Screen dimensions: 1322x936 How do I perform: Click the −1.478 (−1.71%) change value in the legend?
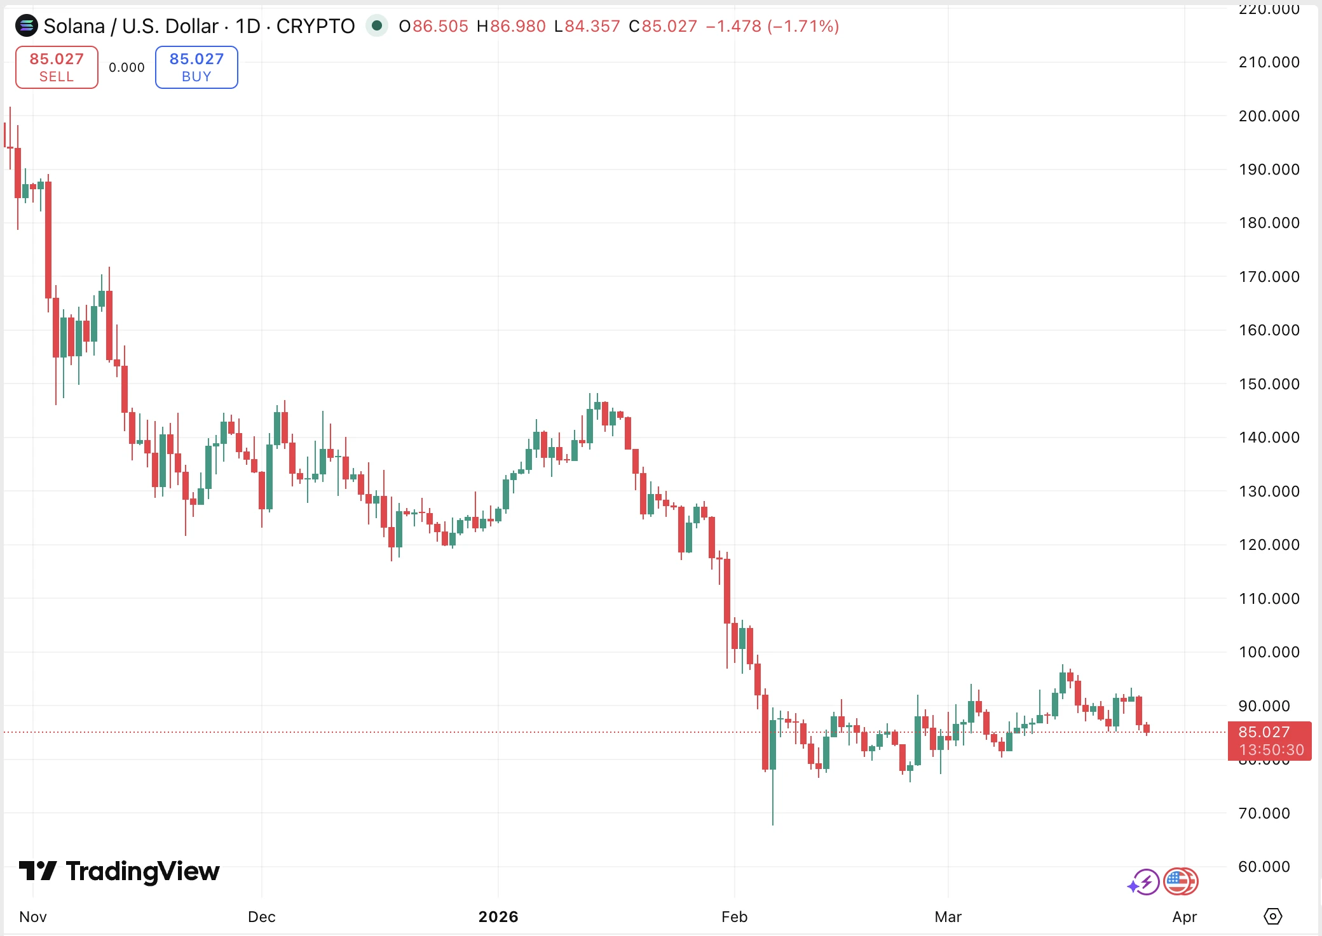pyautogui.click(x=772, y=26)
